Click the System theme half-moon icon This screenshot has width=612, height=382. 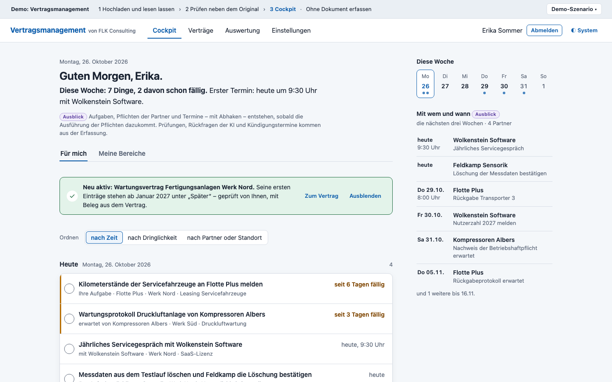pos(573,31)
